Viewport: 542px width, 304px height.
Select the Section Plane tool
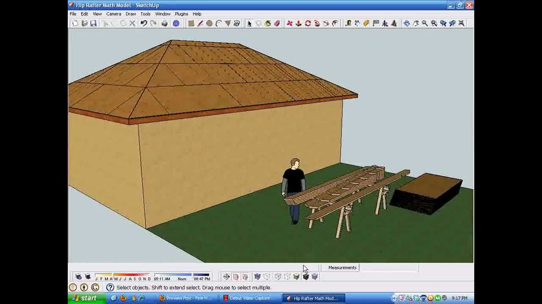click(227, 277)
